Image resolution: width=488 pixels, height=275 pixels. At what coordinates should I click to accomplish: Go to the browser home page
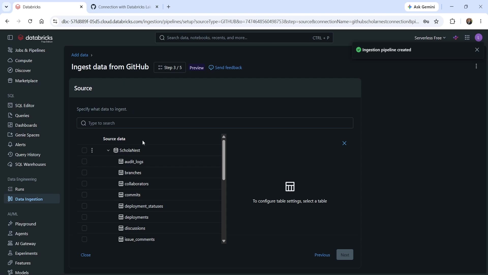point(42,21)
